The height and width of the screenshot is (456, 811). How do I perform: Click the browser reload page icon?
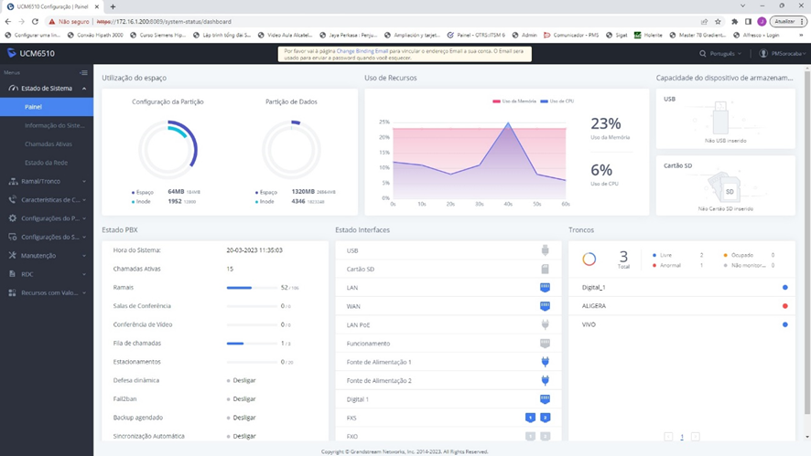point(35,21)
